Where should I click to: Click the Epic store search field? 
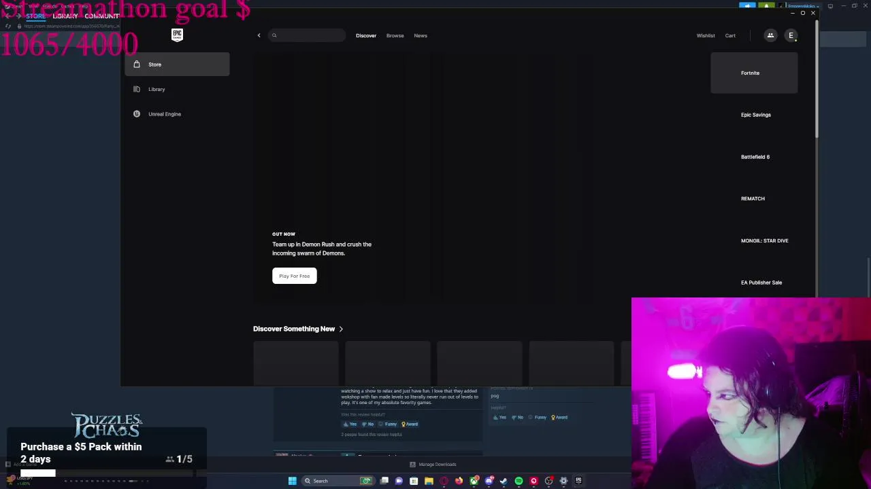(306, 35)
